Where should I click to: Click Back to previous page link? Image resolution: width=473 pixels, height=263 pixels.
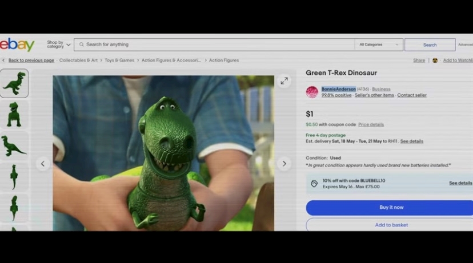point(31,60)
